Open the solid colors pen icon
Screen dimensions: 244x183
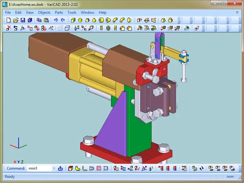click(77, 28)
